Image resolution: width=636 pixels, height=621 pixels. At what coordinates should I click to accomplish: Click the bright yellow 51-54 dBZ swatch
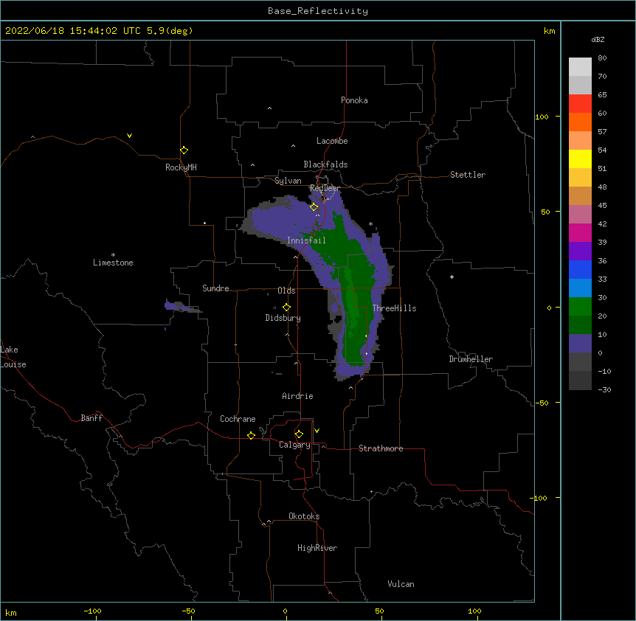click(x=580, y=159)
